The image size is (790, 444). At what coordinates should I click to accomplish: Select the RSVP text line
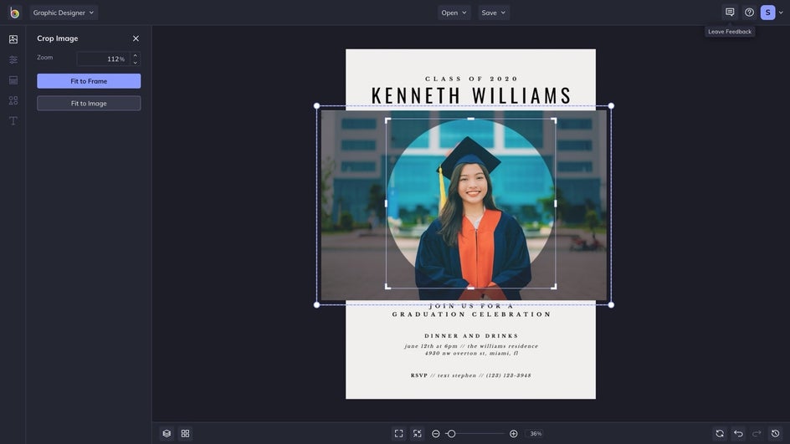[x=470, y=375]
